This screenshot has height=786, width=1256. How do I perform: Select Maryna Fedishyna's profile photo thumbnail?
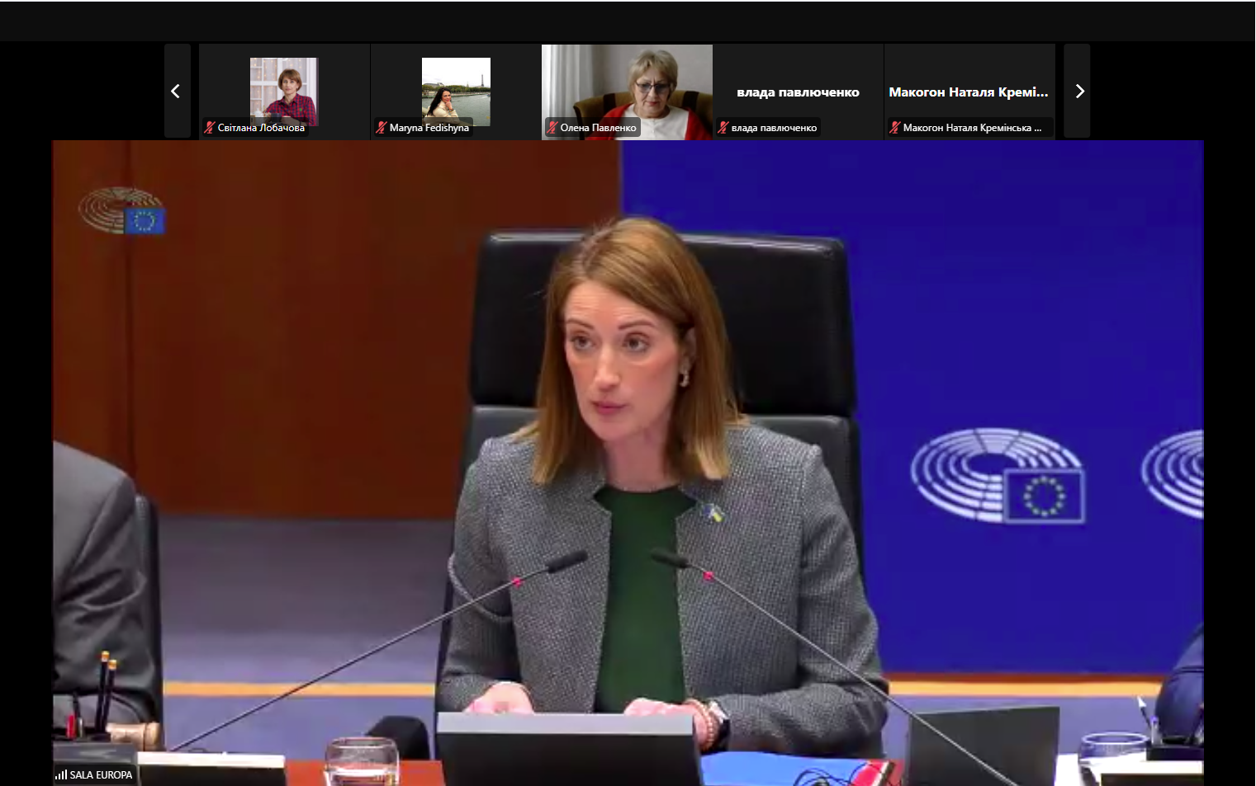pyautogui.click(x=456, y=89)
